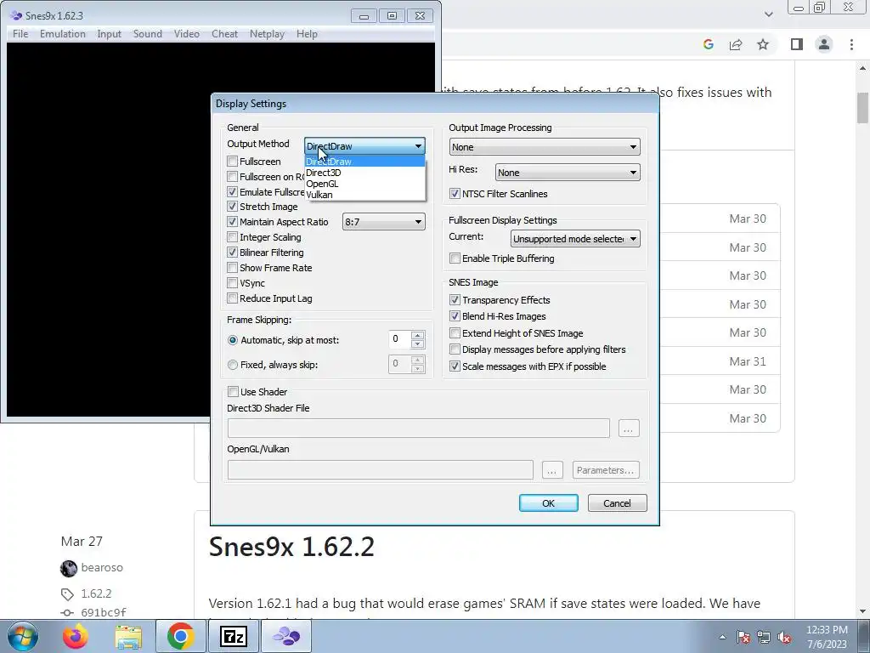Image resolution: width=870 pixels, height=653 pixels.
Task: Open the Chrome profile avatar
Action: 824,44
